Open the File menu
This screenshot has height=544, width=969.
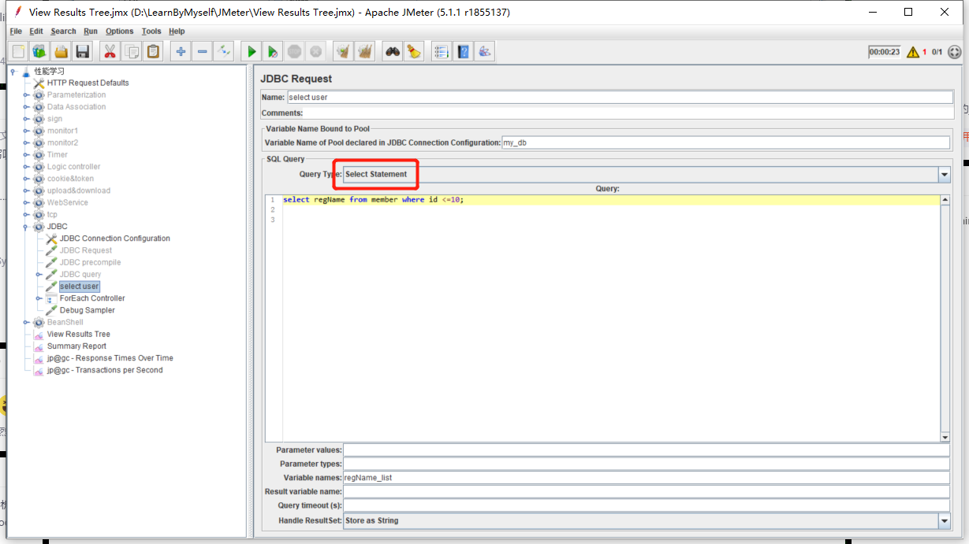pos(16,31)
